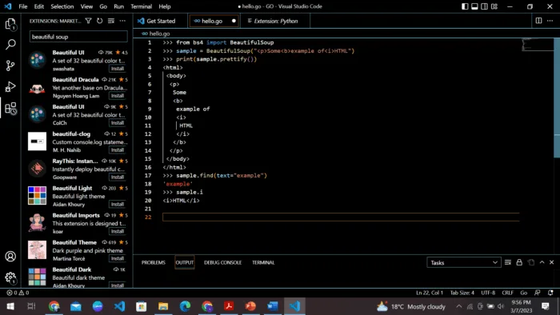
Task: Toggle output auto-scroll lock
Action: 519,262
